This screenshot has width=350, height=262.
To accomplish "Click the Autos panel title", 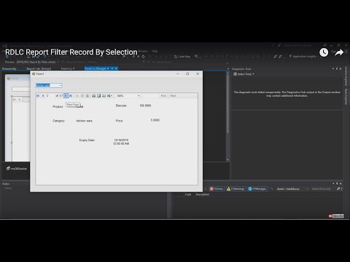I will point(6,184).
